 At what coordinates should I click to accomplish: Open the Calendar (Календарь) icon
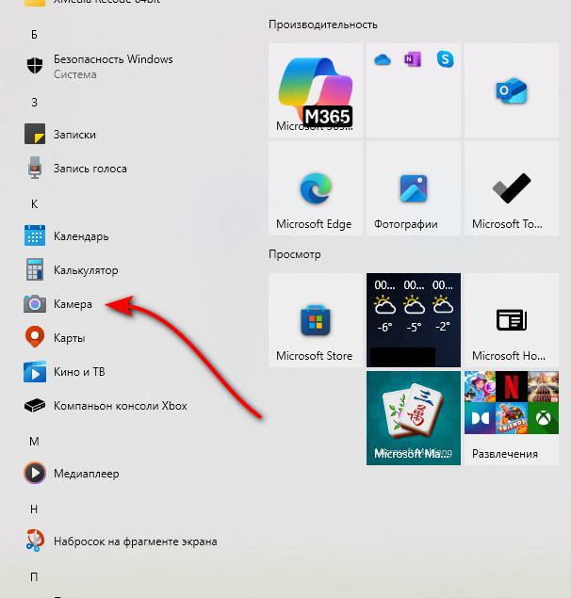pyautogui.click(x=35, y=235)
